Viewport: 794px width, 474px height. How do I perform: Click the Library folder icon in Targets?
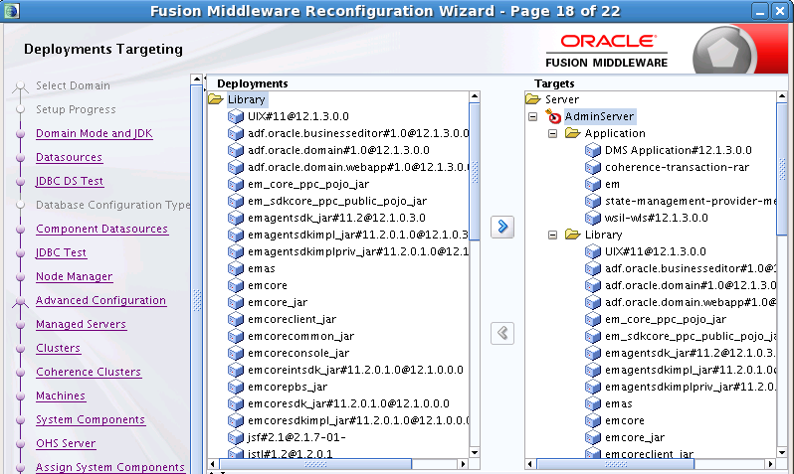(x=573, y=235)
